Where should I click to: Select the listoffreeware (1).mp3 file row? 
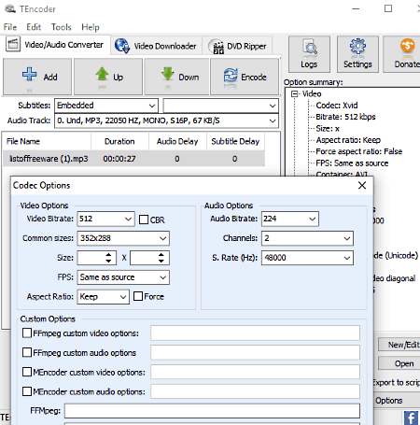click(x=133, y=159)
